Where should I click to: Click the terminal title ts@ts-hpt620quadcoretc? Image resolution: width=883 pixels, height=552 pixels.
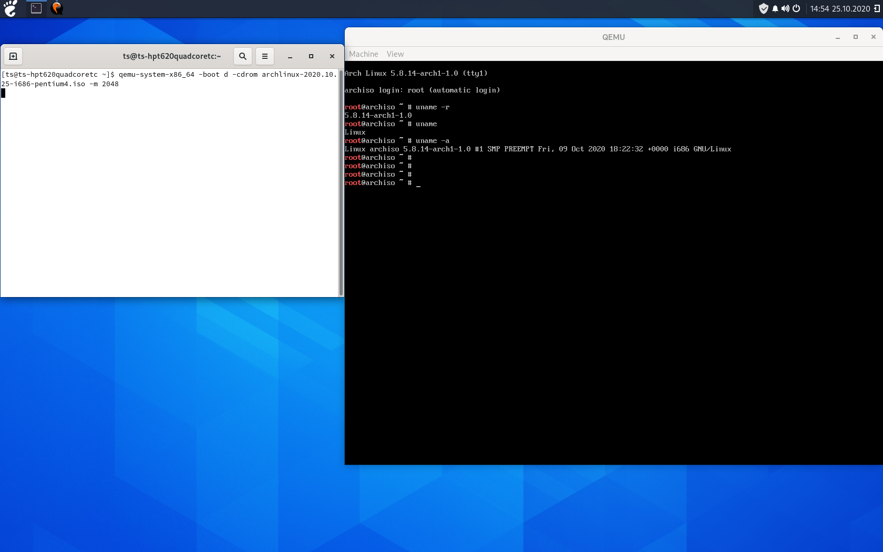(172, 56)
